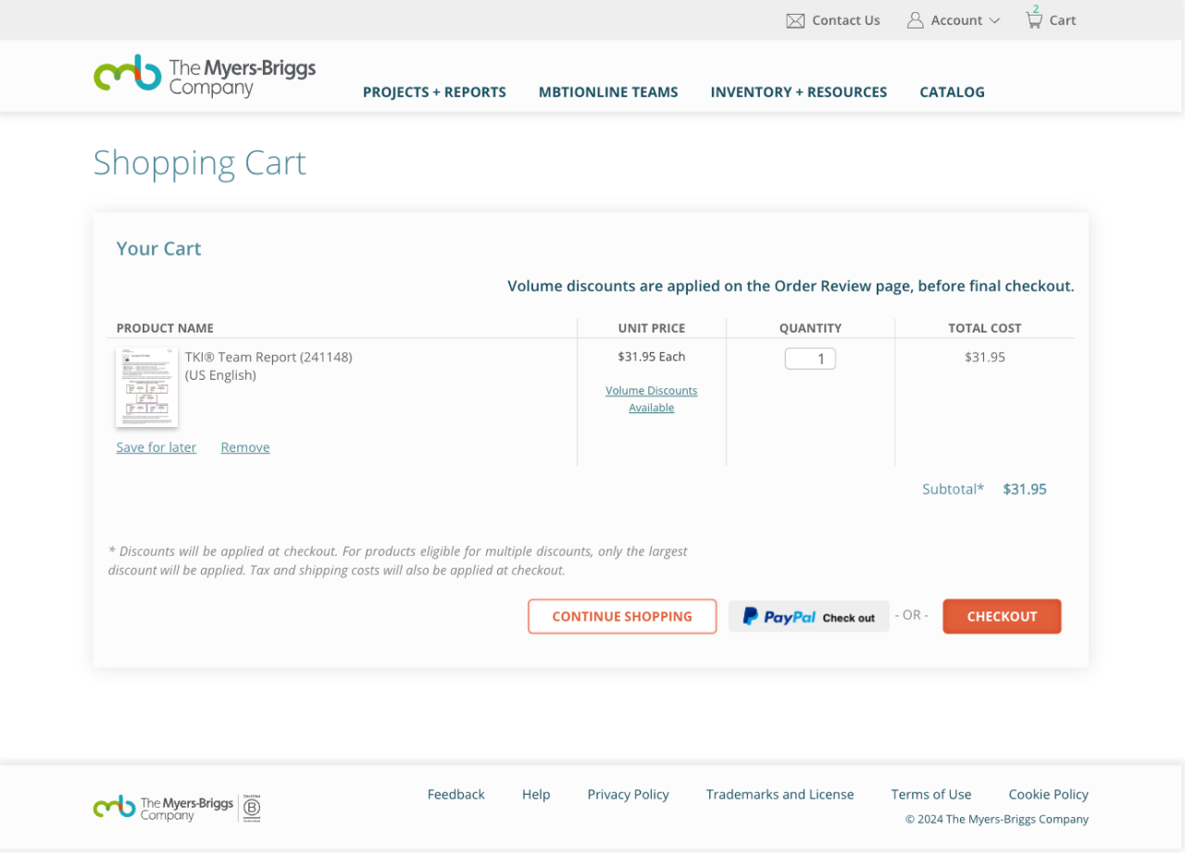1185x854 pixels.
Task: Click the subtotal amount $31.95
Action: pyautogui.click(x=1025, y=489)
